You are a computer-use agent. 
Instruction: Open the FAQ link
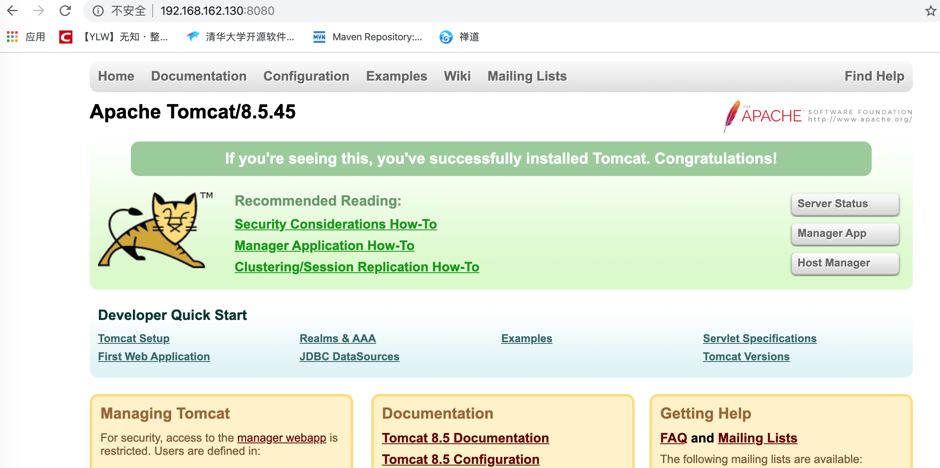pos(674,438)
